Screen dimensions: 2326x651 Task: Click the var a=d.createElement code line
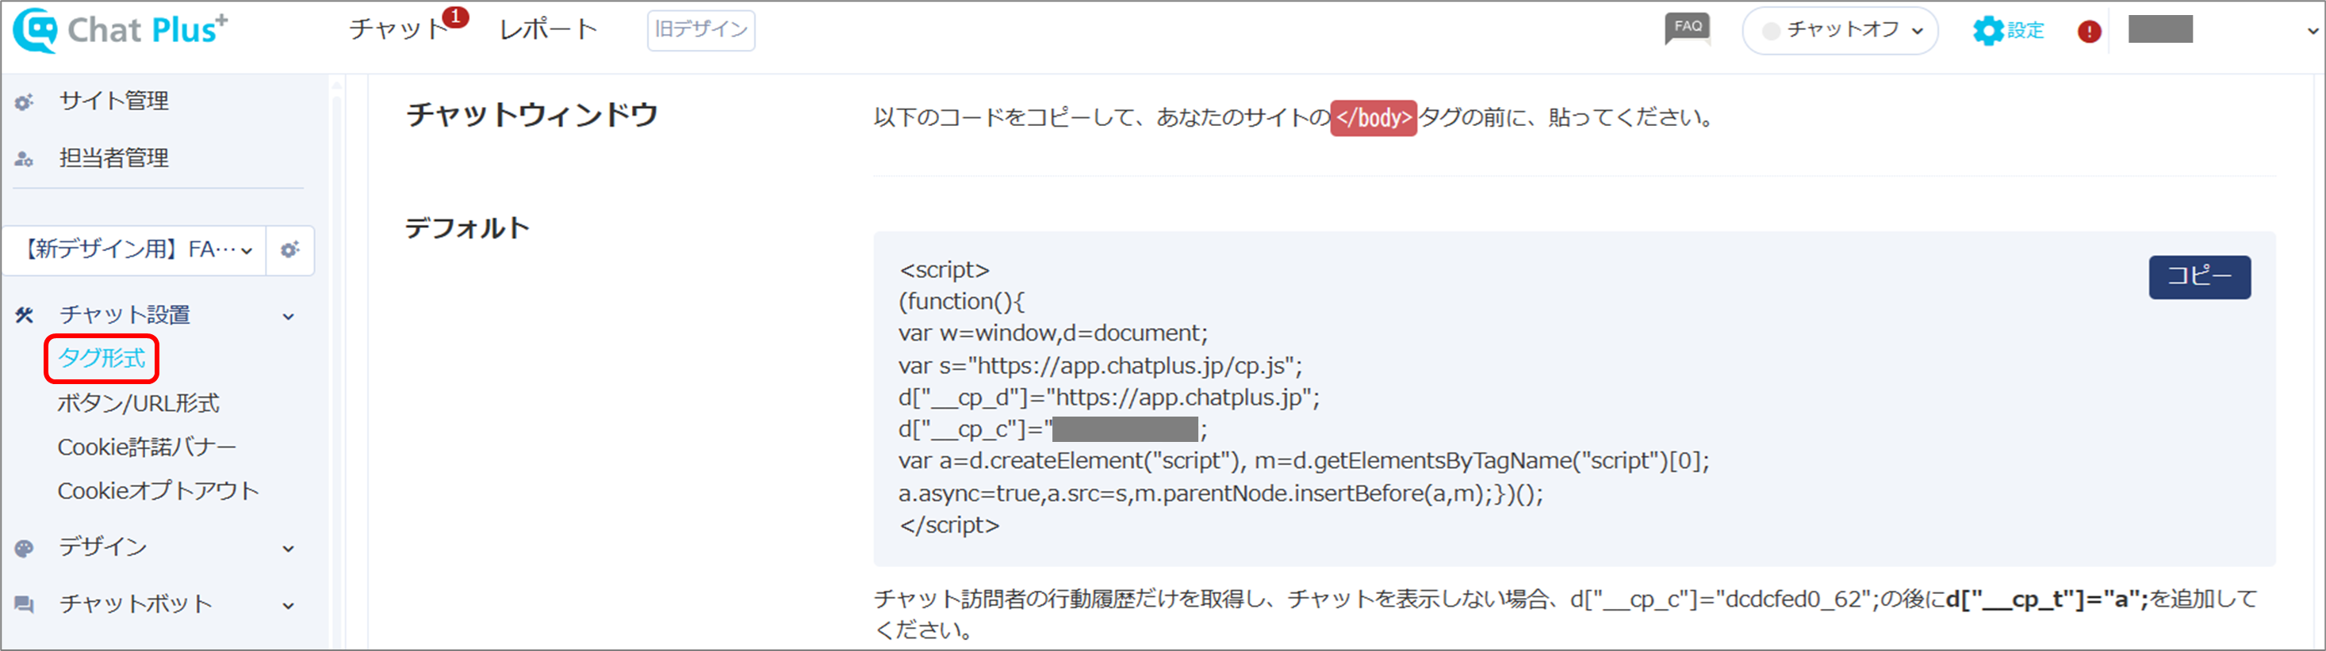point(1304,462)
